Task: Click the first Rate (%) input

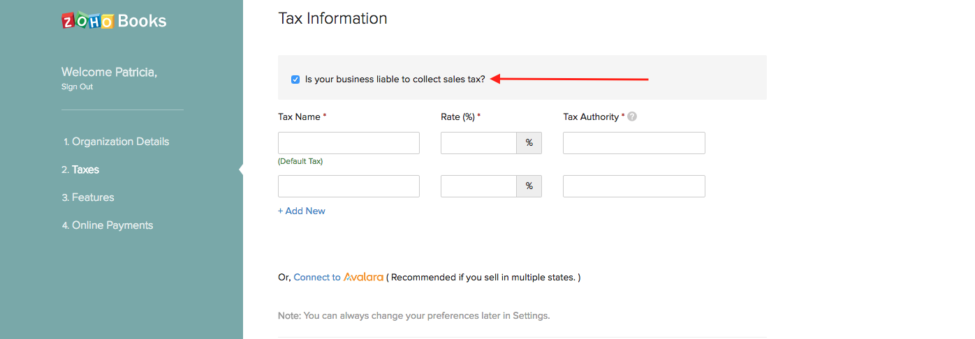Action: pyautogui.click(x=478, y=143)
